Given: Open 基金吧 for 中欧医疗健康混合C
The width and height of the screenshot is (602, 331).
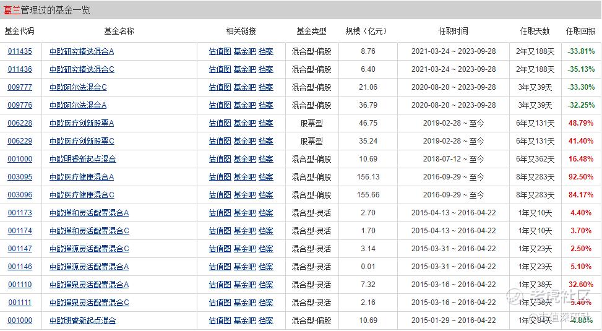Looking at the screenshot, I should click(x=244, y=195).
